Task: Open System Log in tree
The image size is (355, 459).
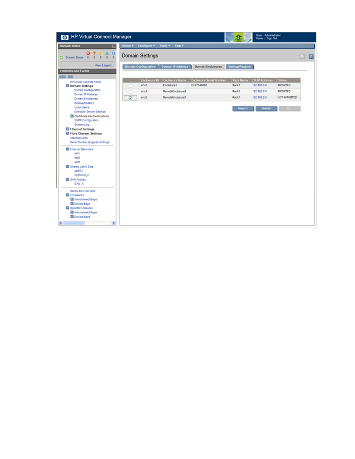Action: [x=81, y=125]
